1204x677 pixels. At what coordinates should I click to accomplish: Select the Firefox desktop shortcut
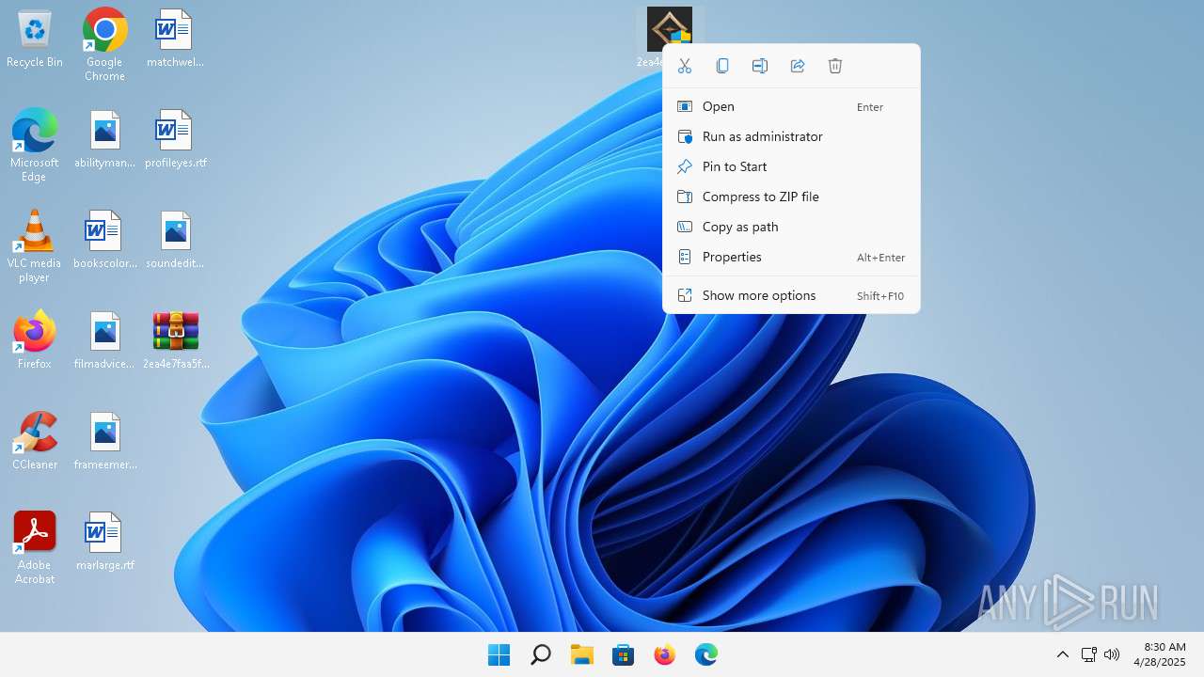(35, 340)
